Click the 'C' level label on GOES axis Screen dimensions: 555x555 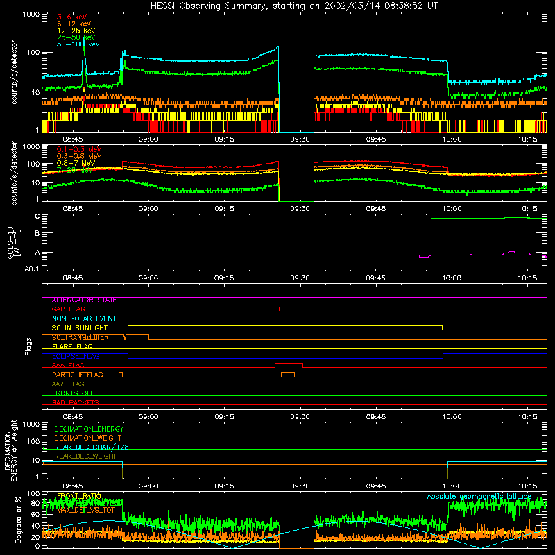click(37, 216)
